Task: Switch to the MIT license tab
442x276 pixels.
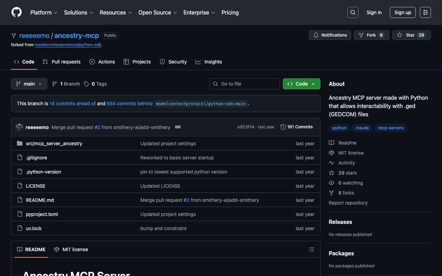Action: pos(71,249)
